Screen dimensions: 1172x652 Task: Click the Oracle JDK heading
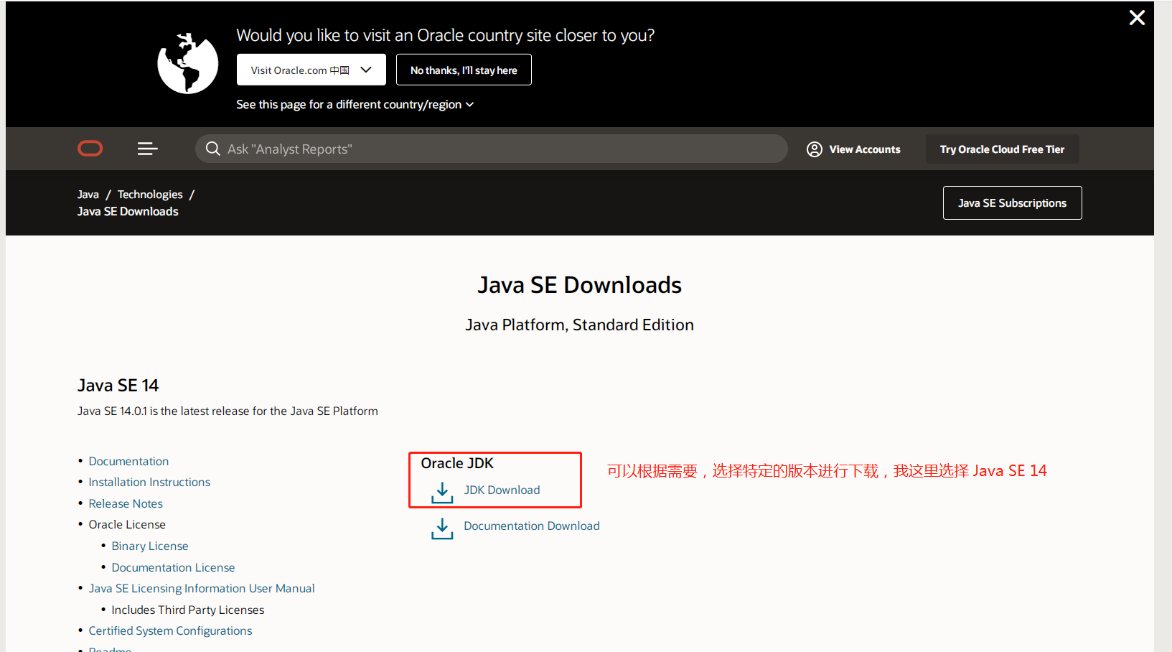click(457, 463)
